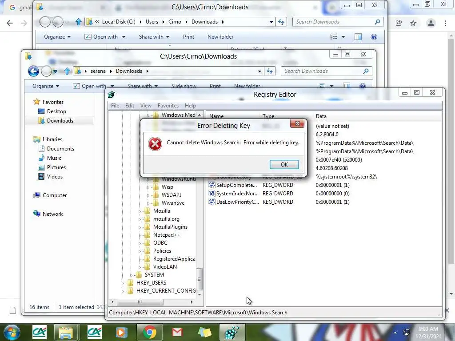
Task: Expand the HKEY_CURRENT_CONFIG hive
Action: (123, 291)
